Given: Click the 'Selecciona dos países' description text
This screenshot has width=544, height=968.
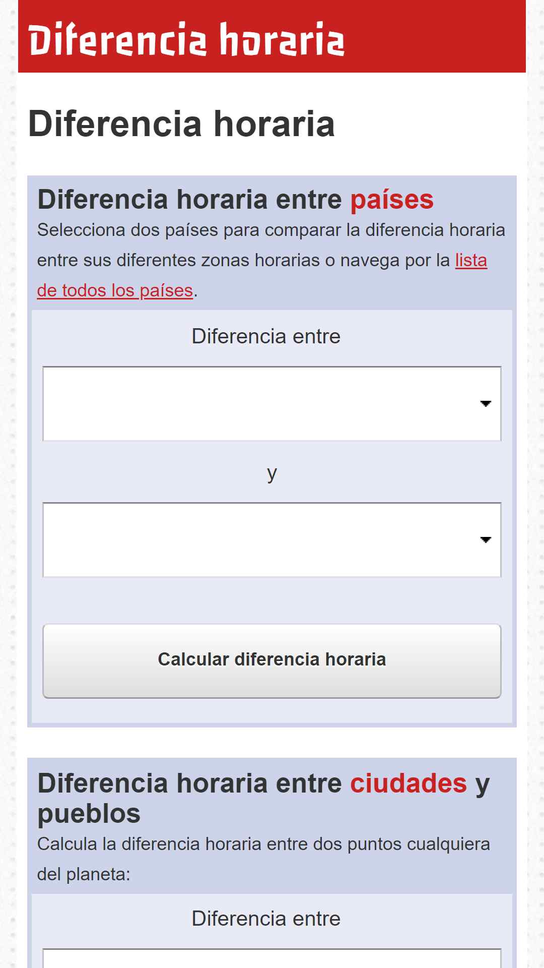Looking at the screenshot, I should [x=271, y=260].
